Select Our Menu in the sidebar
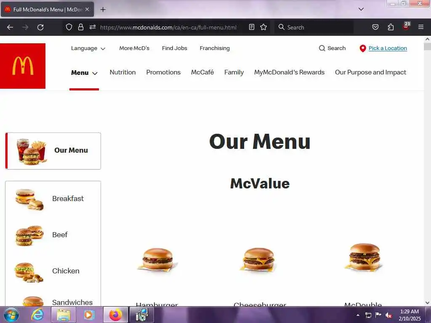The width and height of the screenshot is (431, 323). [x=53, y=151]
